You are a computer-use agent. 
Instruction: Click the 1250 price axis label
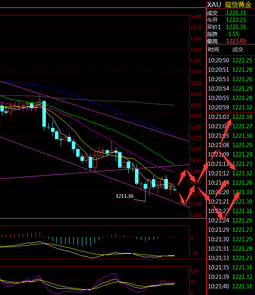pos(196,160)
